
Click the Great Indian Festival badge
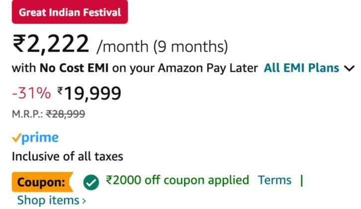pos(70,12)
